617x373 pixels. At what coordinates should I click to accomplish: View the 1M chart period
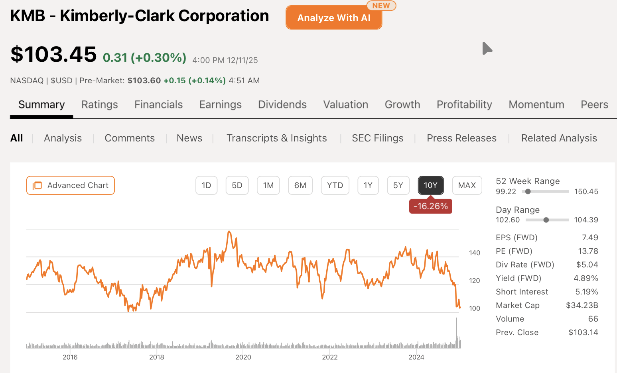click(x=268, y=185)
